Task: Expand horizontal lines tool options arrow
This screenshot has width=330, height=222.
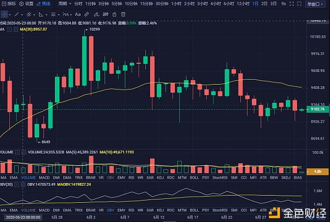Action: (59, 15)
